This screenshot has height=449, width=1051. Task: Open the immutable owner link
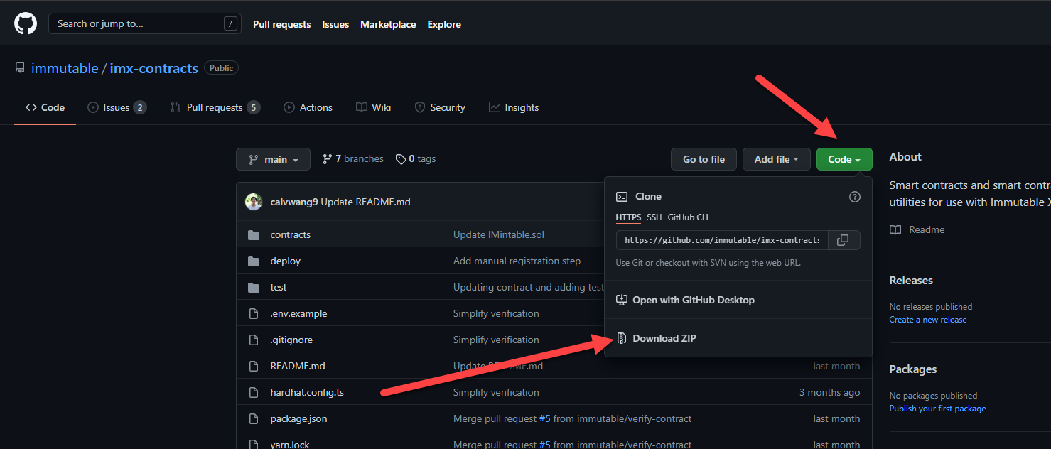click(x=65, y=68)
